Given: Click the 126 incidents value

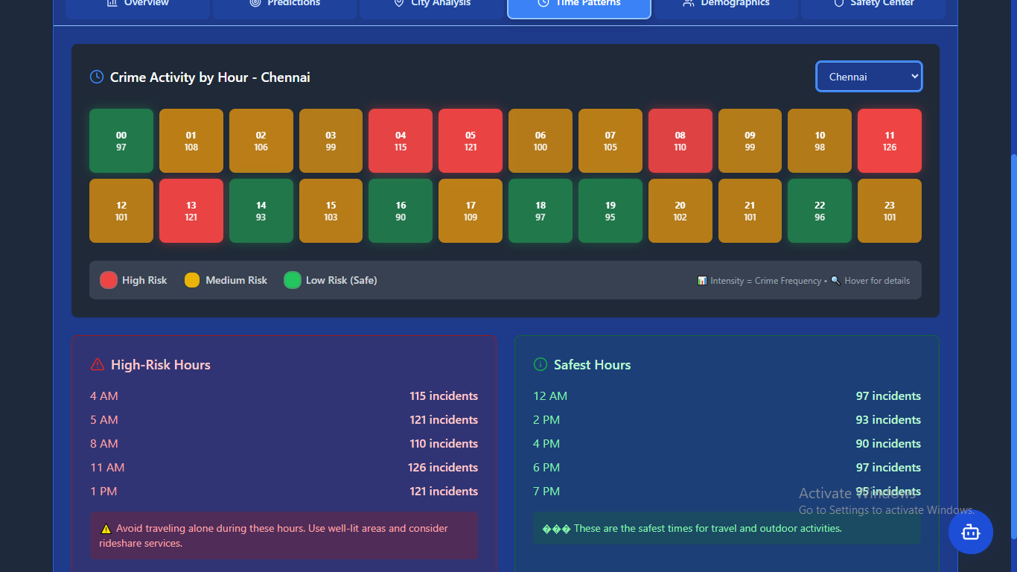Looking at the screenshot, I should 443,468.
